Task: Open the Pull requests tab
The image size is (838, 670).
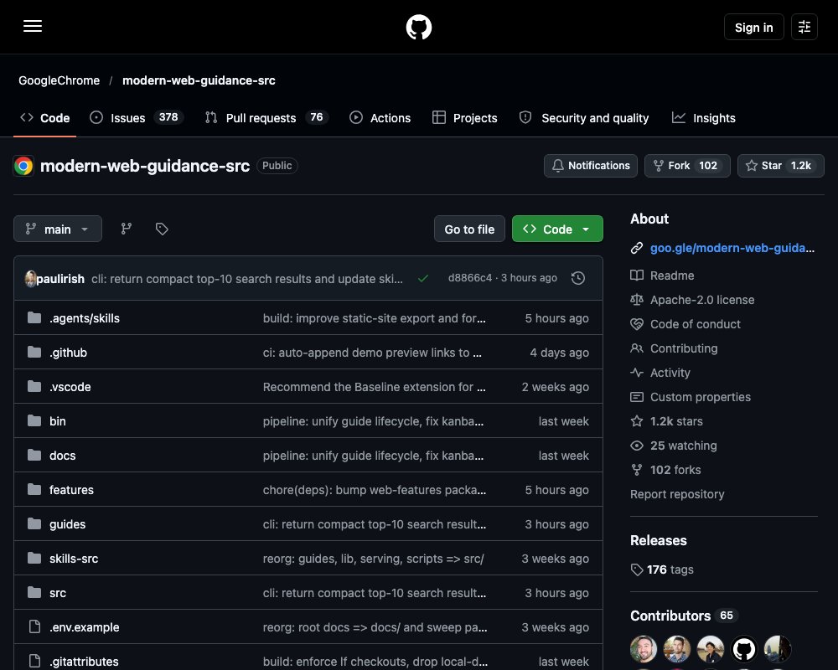Action: coord(266,118)
